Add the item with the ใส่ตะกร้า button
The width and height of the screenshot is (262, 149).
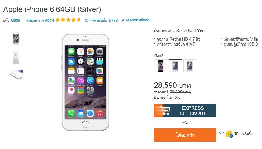(x=185, y=135)
